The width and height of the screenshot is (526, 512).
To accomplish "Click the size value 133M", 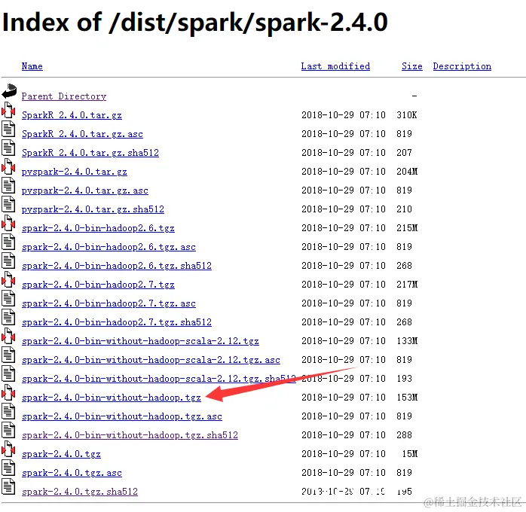I will 407,341.
